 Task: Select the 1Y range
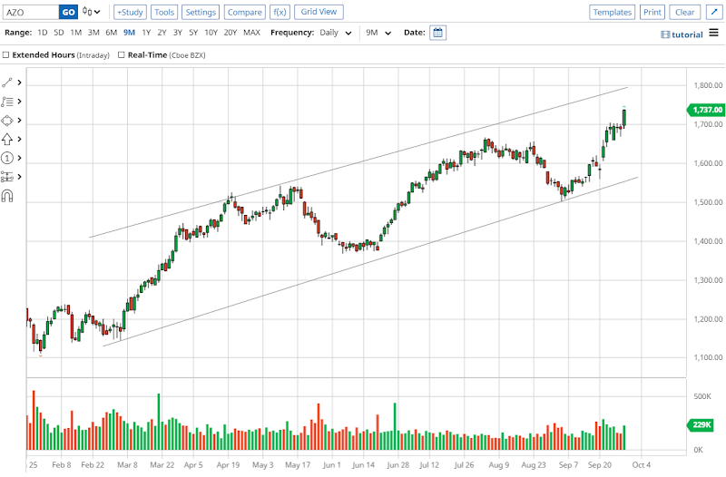146,33
